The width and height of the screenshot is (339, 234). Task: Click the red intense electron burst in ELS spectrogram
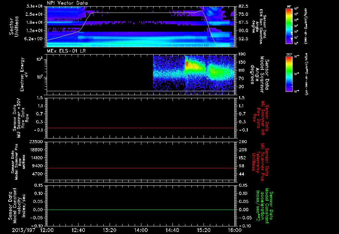tap(187, 64)
